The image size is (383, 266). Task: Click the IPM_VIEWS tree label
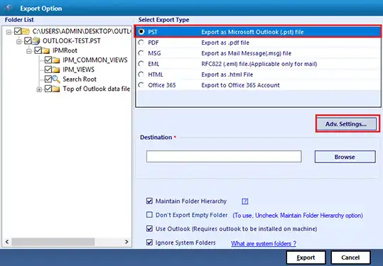coord(78,70)
